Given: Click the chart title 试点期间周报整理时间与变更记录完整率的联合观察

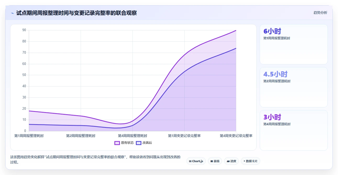Looking at the screenshot, I should 76,13.
